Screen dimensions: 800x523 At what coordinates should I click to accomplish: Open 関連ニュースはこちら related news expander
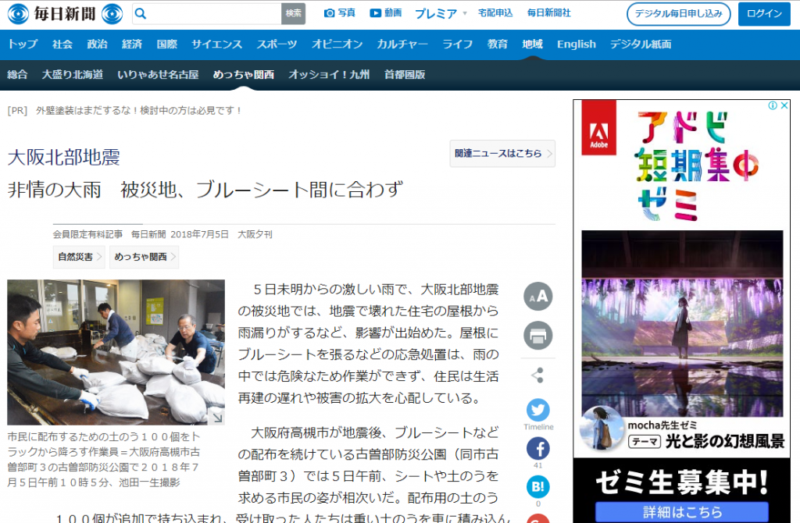coord(502,154)
